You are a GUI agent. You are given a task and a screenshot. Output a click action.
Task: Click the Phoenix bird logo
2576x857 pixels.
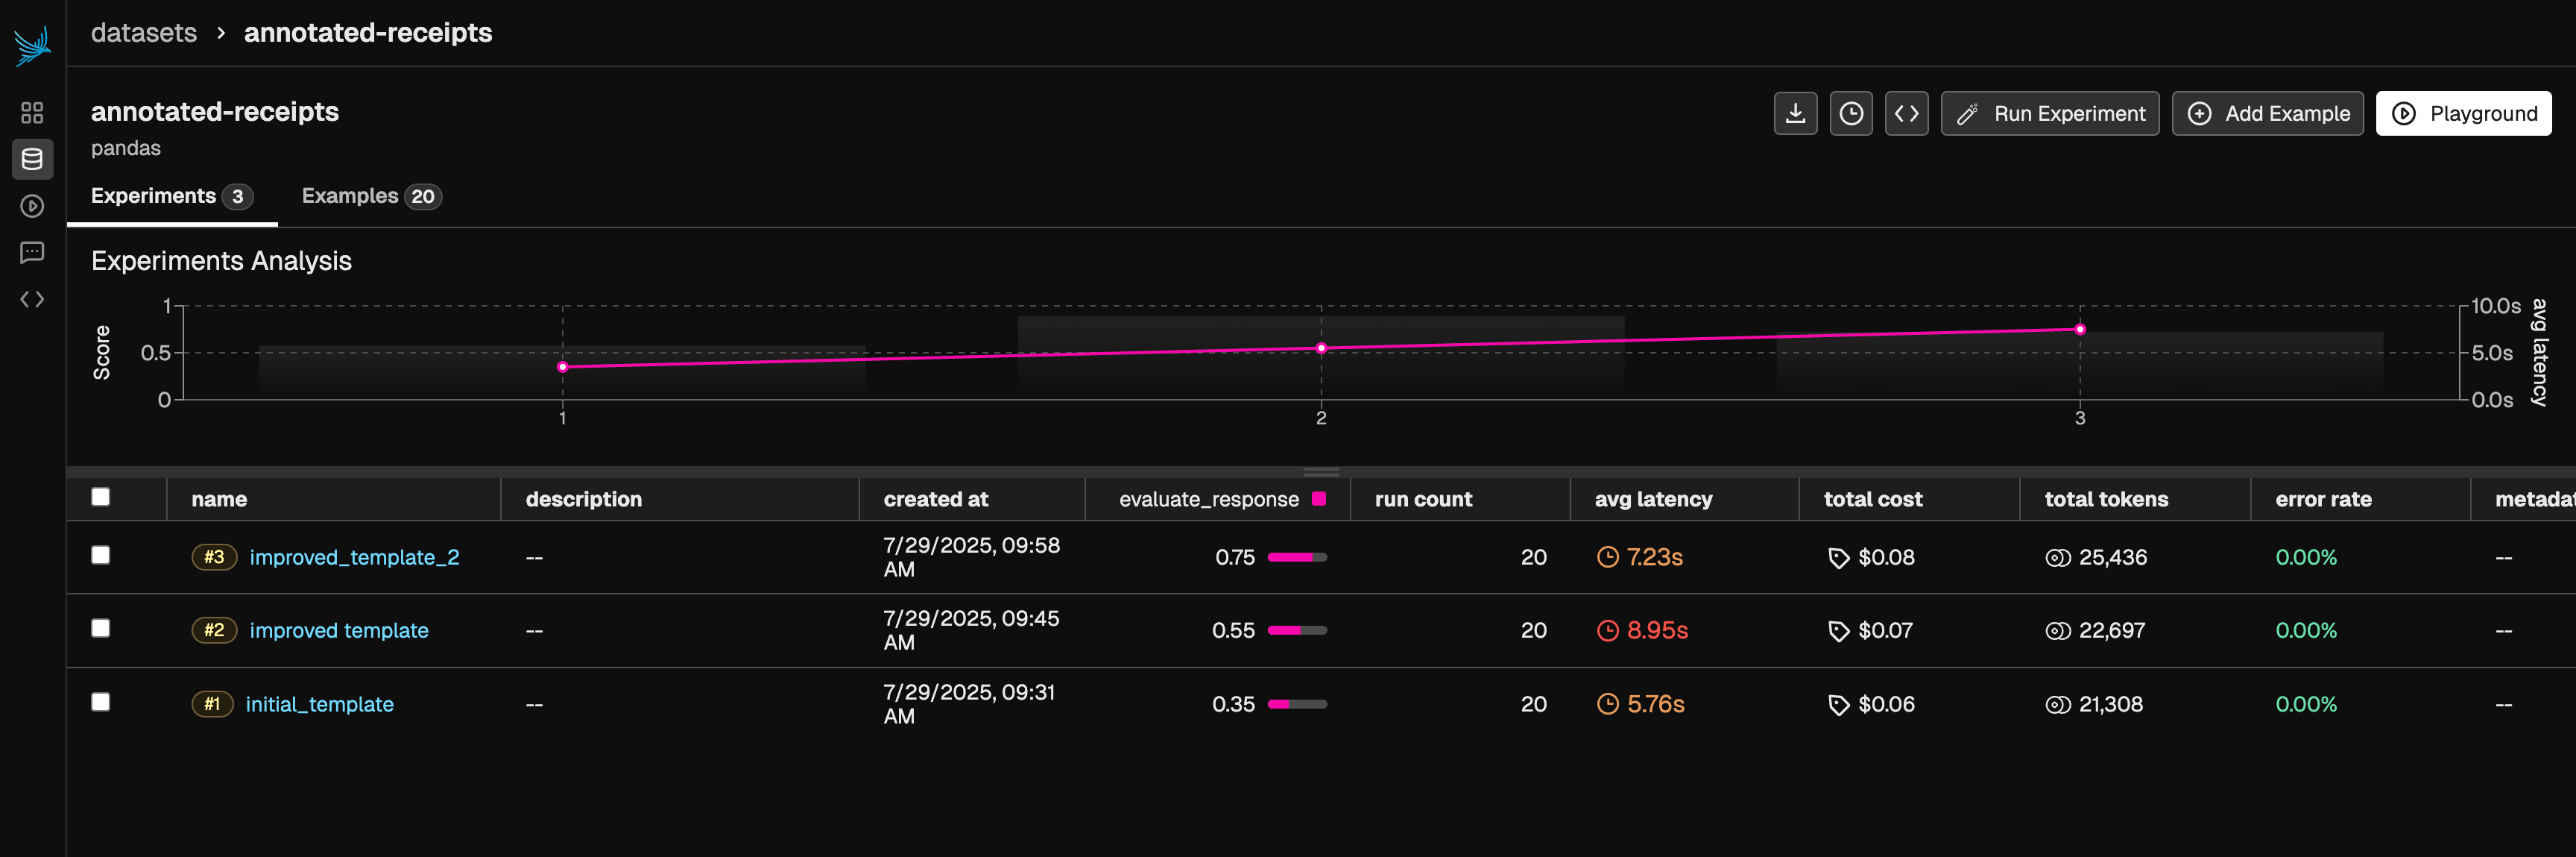coord(32,46)
